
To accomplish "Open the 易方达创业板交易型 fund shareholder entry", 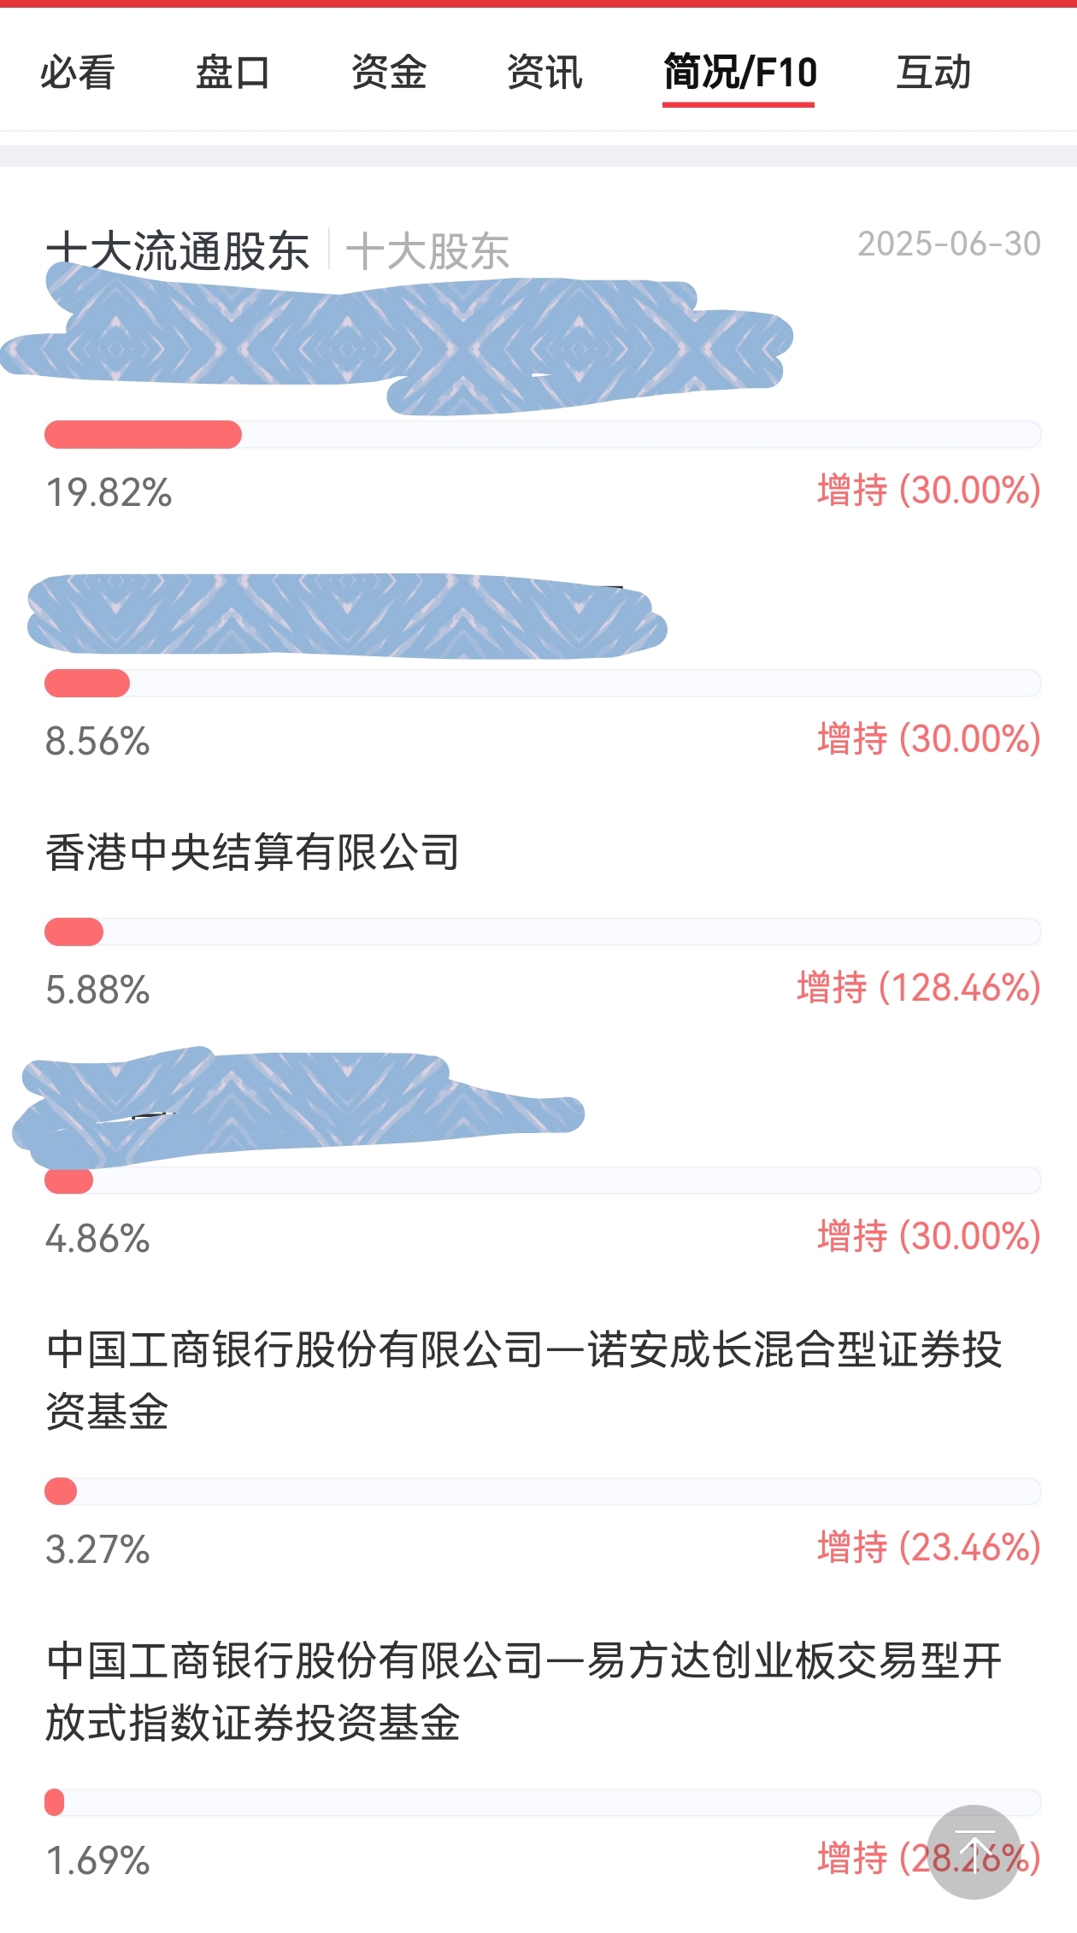I will tap(523, 1692).
